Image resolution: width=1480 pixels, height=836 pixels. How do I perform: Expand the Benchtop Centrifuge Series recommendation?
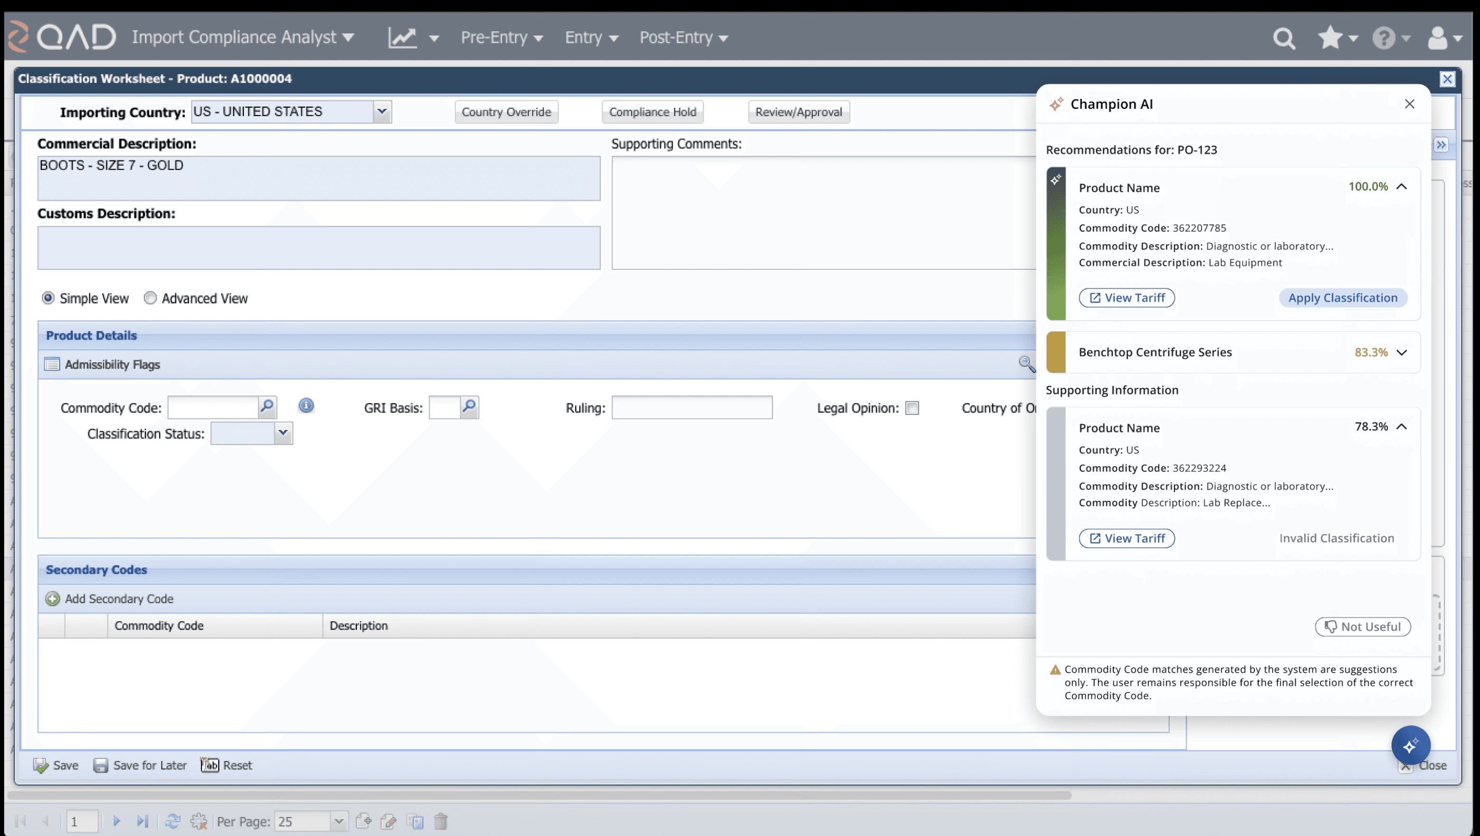pos(1401,352)
